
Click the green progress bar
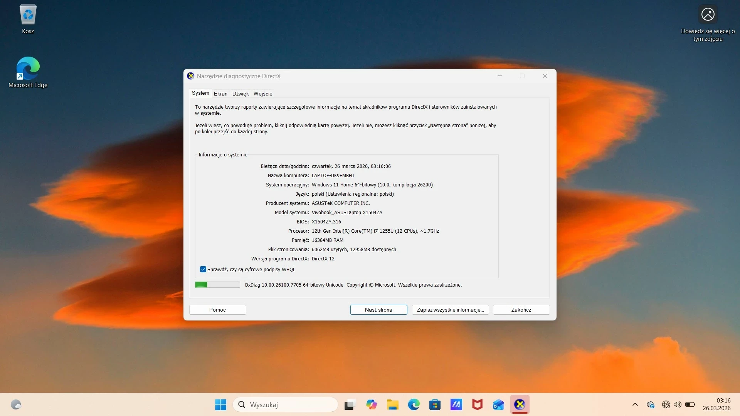(x=217, y=285)
